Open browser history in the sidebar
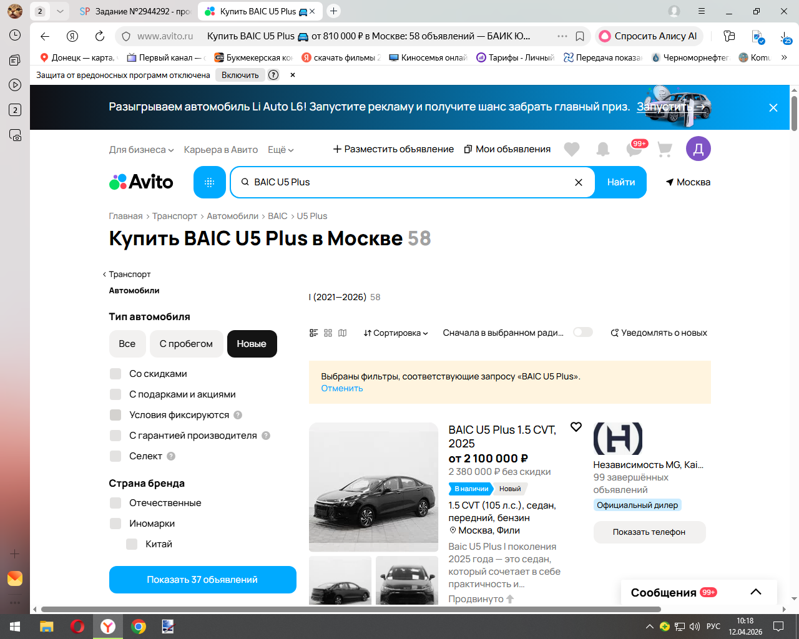Viewport: 799px width, 639px height. pos(15,35)
